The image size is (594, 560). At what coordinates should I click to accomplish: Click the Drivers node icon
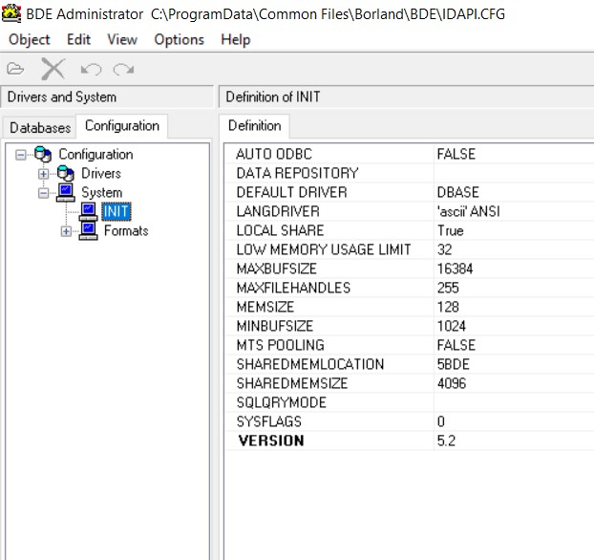point(65,173)
